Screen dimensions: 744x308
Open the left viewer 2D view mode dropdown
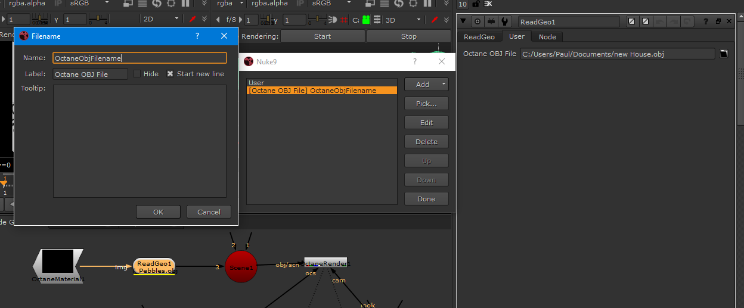(161, 20)
